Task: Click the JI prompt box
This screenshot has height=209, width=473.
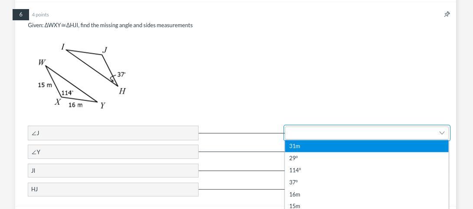Action: [x=113, y=171]
